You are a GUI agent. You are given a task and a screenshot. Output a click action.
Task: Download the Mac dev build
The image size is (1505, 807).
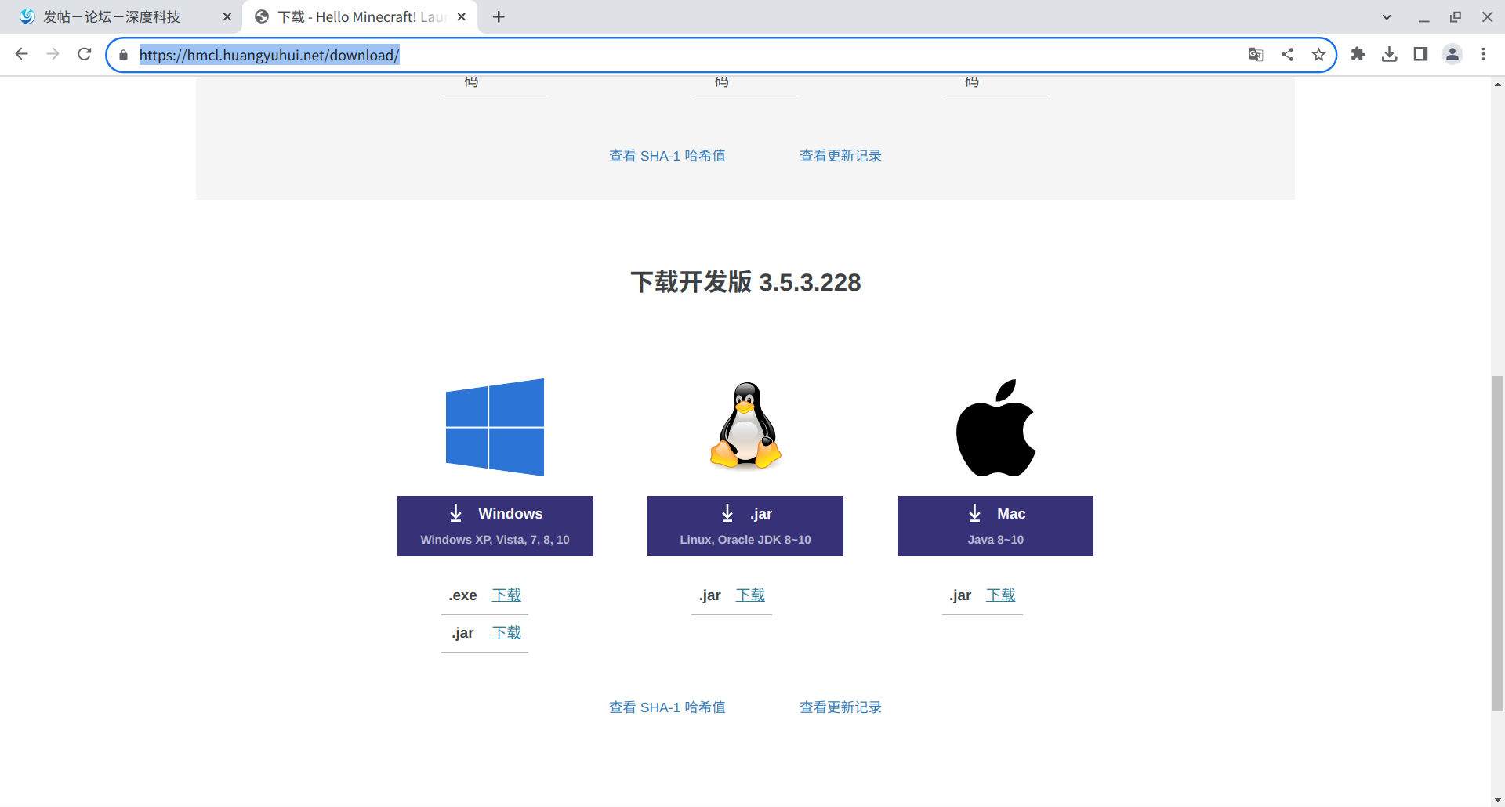(x=995, y=526)
